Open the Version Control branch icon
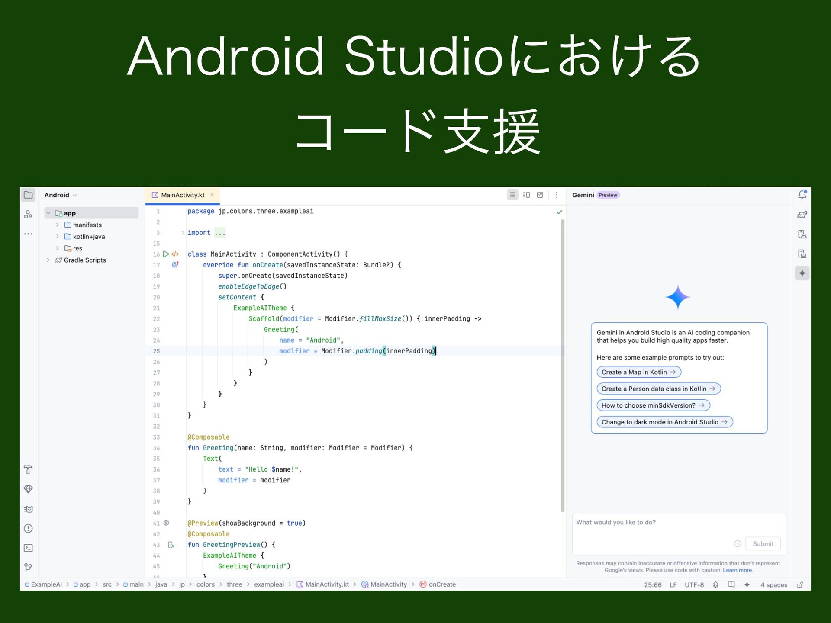The image size is (831, 623). click(x=29, y=567)
